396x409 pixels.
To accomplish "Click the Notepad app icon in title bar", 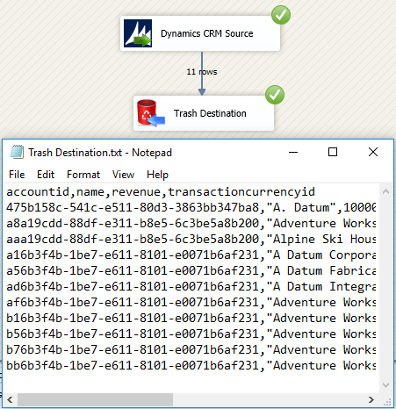I will pos(17,152).
